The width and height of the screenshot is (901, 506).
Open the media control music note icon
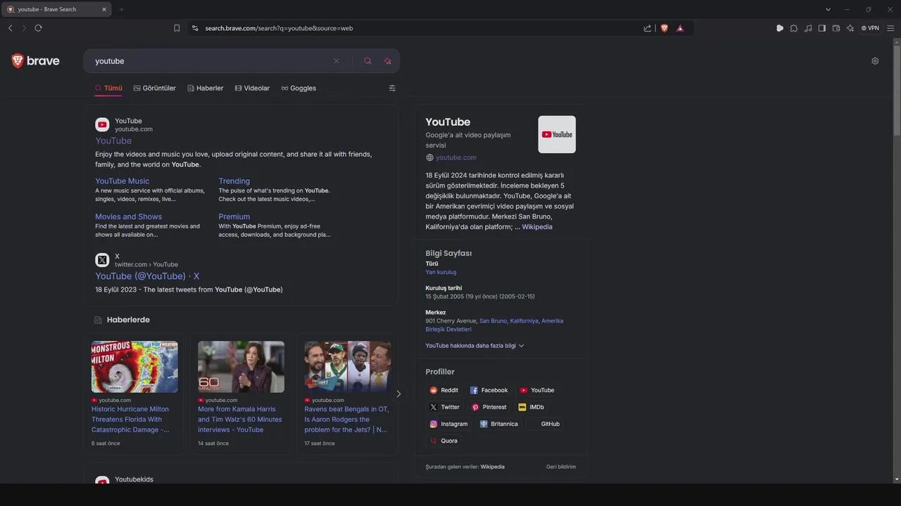808,28
